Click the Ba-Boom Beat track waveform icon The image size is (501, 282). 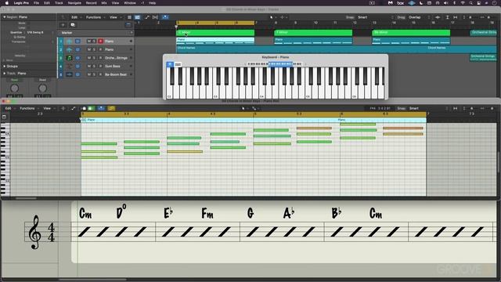pyautogui.click(x=69, y=74)
